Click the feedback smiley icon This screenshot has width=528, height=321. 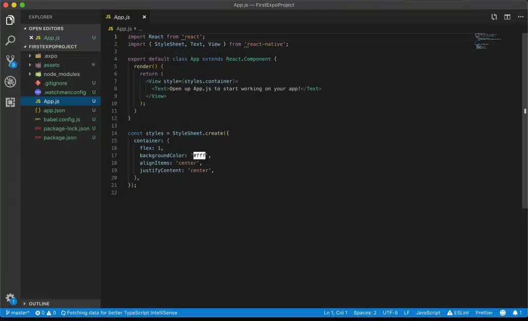point(503,313)
